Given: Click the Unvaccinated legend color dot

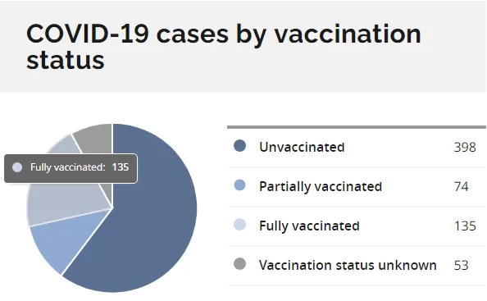Looking at the screenshot, I should coord(239,146).
